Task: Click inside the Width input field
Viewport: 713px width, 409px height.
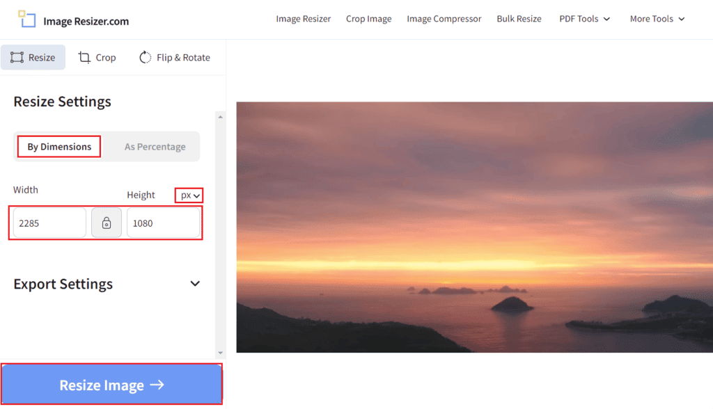Action: [47, 223]
